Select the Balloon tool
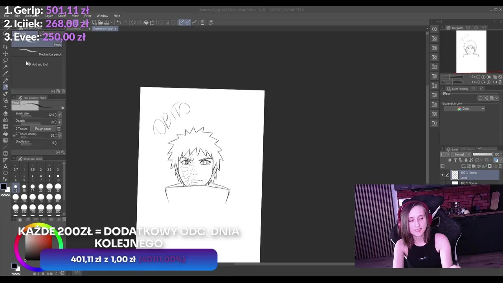This screenshot has width=503, height=283. (6, 173)
